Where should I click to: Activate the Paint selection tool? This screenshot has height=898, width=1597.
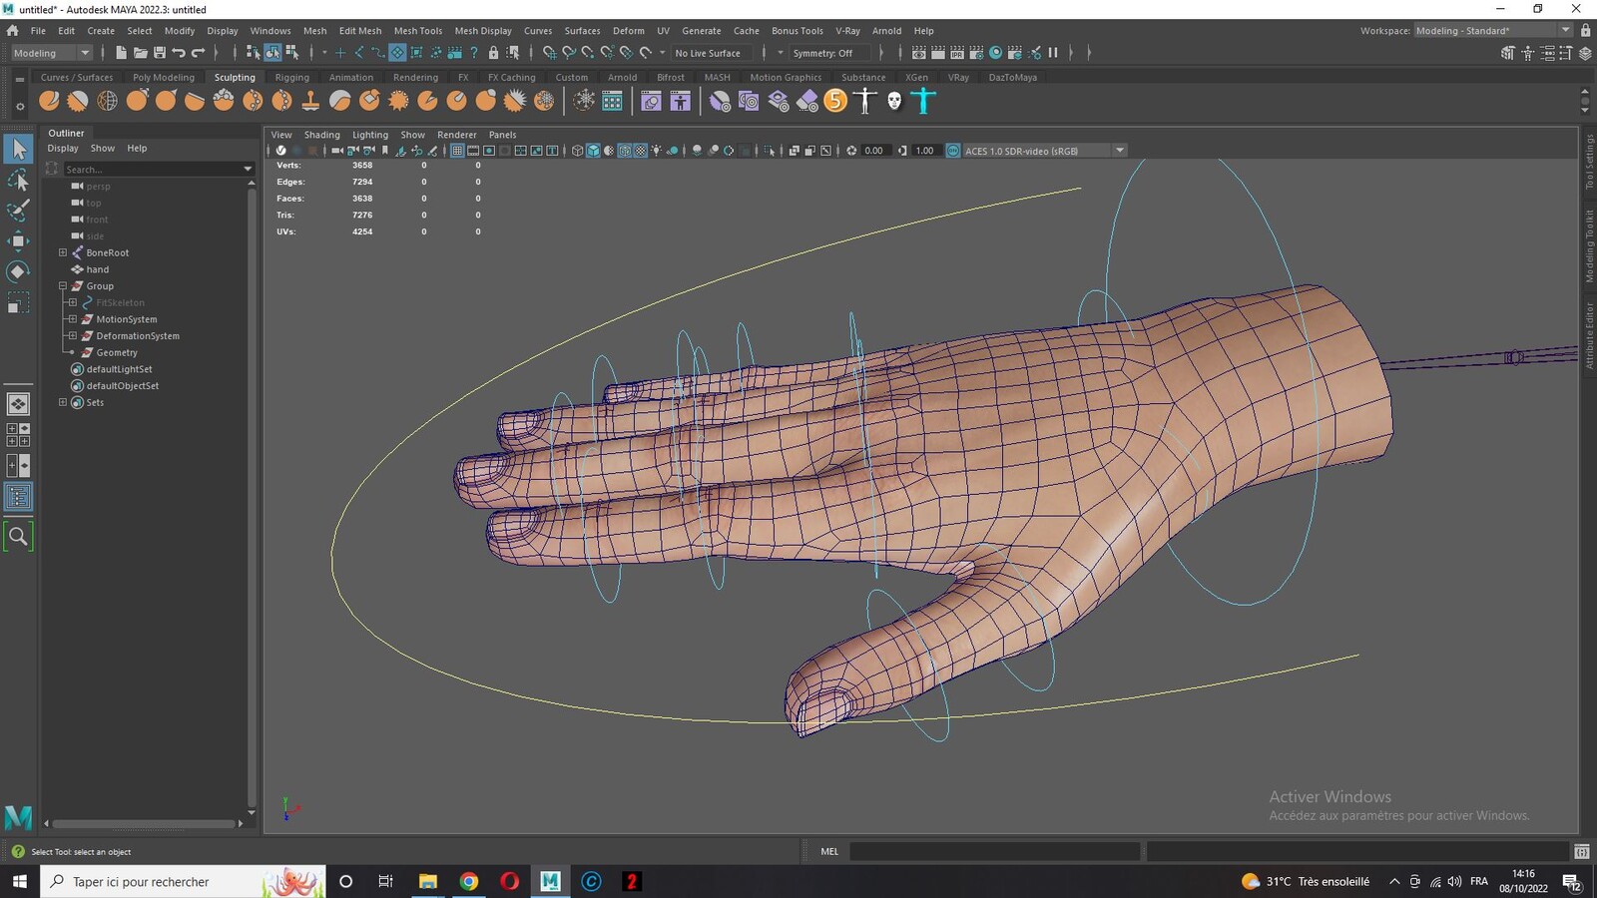18,211
